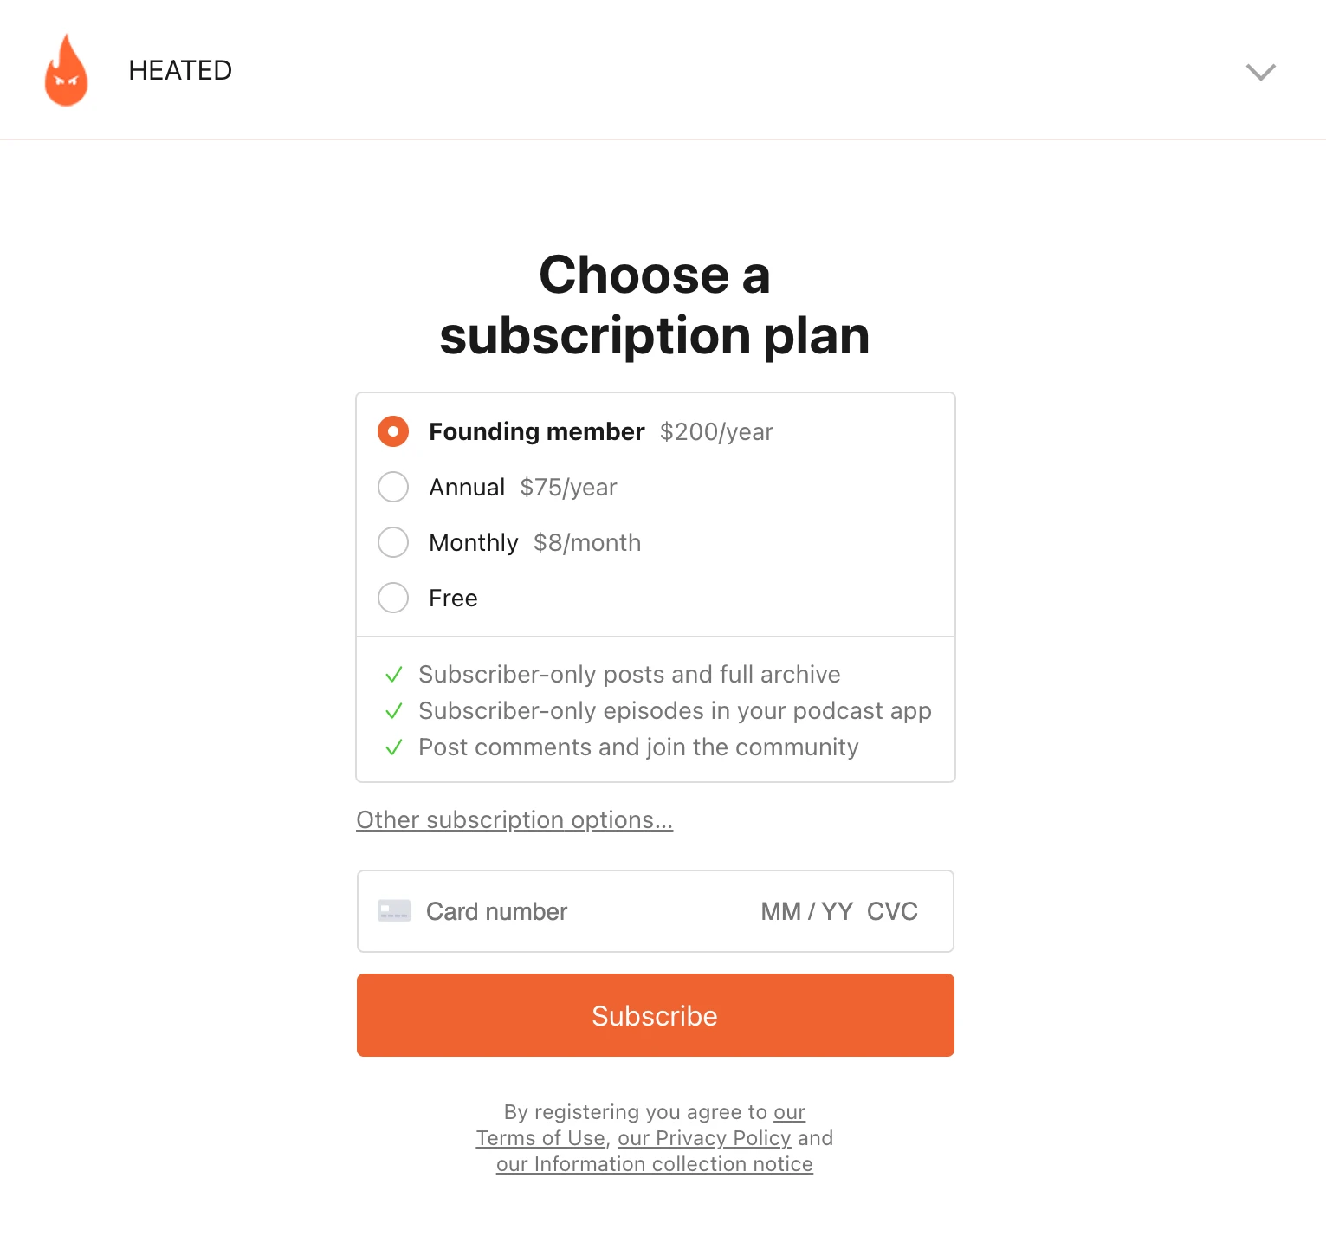1326x1249 pixels.
Task: Click the HEATED flame logo
Action: tap(66, 70)
